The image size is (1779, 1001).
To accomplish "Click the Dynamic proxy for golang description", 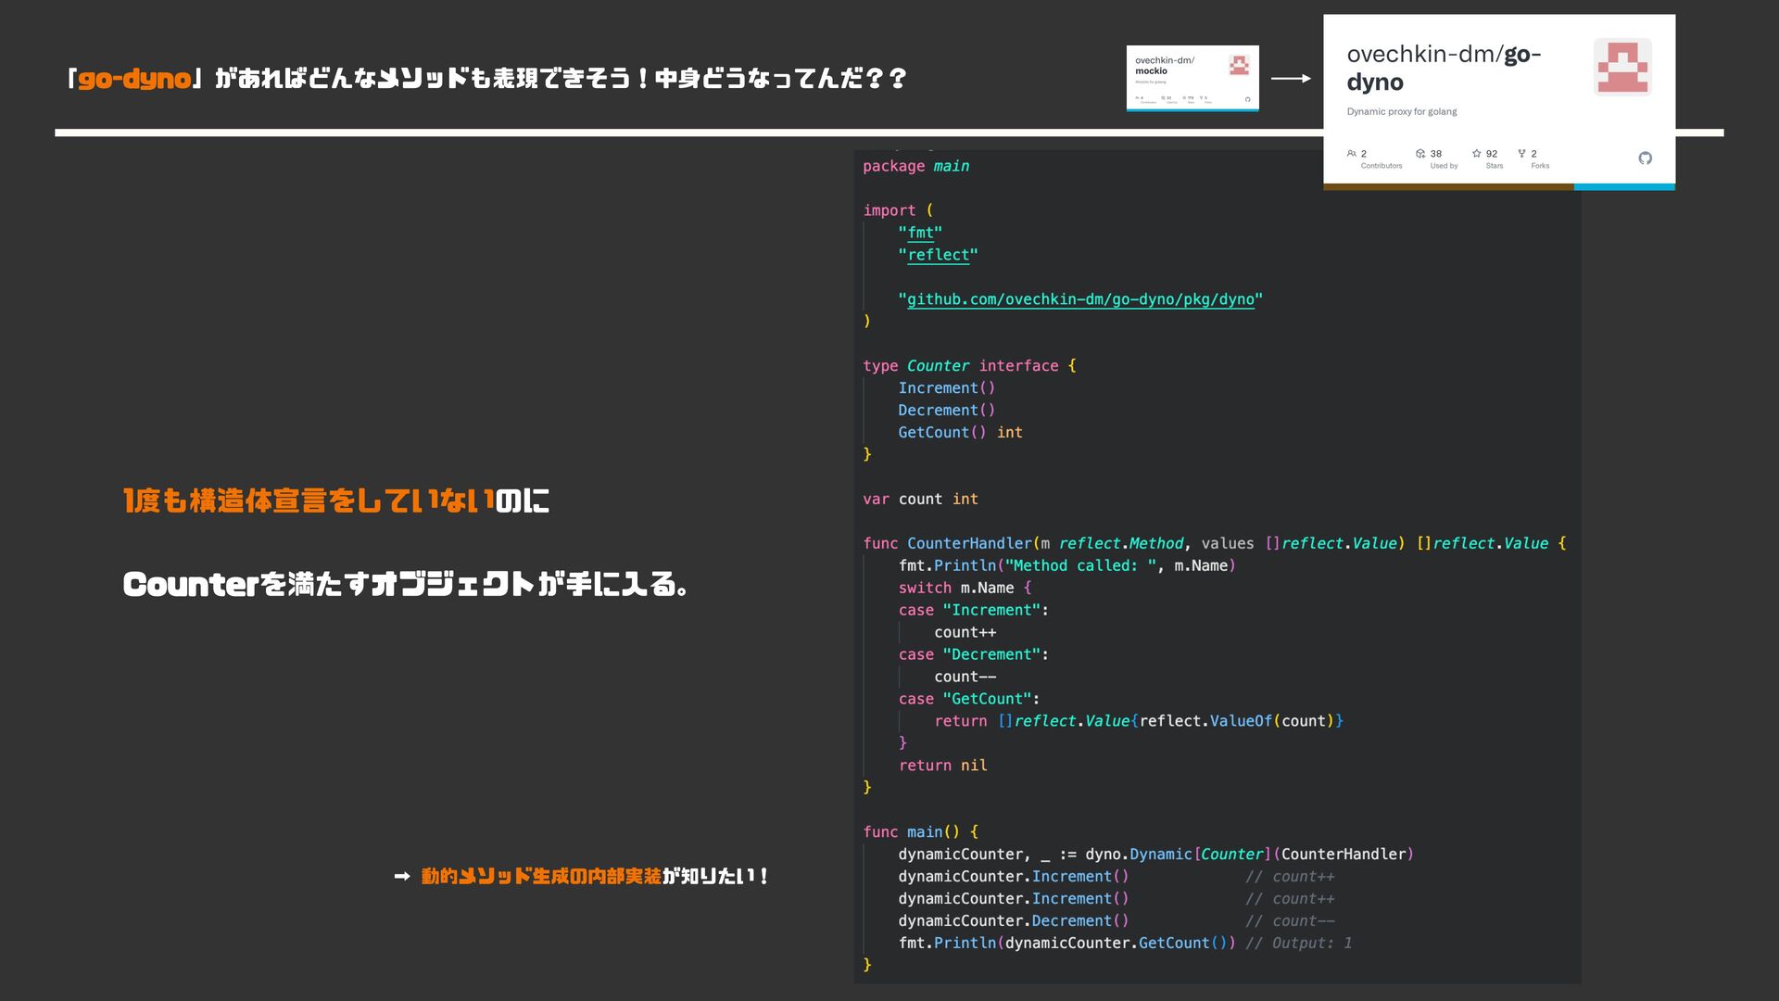I will point(1401,111).
